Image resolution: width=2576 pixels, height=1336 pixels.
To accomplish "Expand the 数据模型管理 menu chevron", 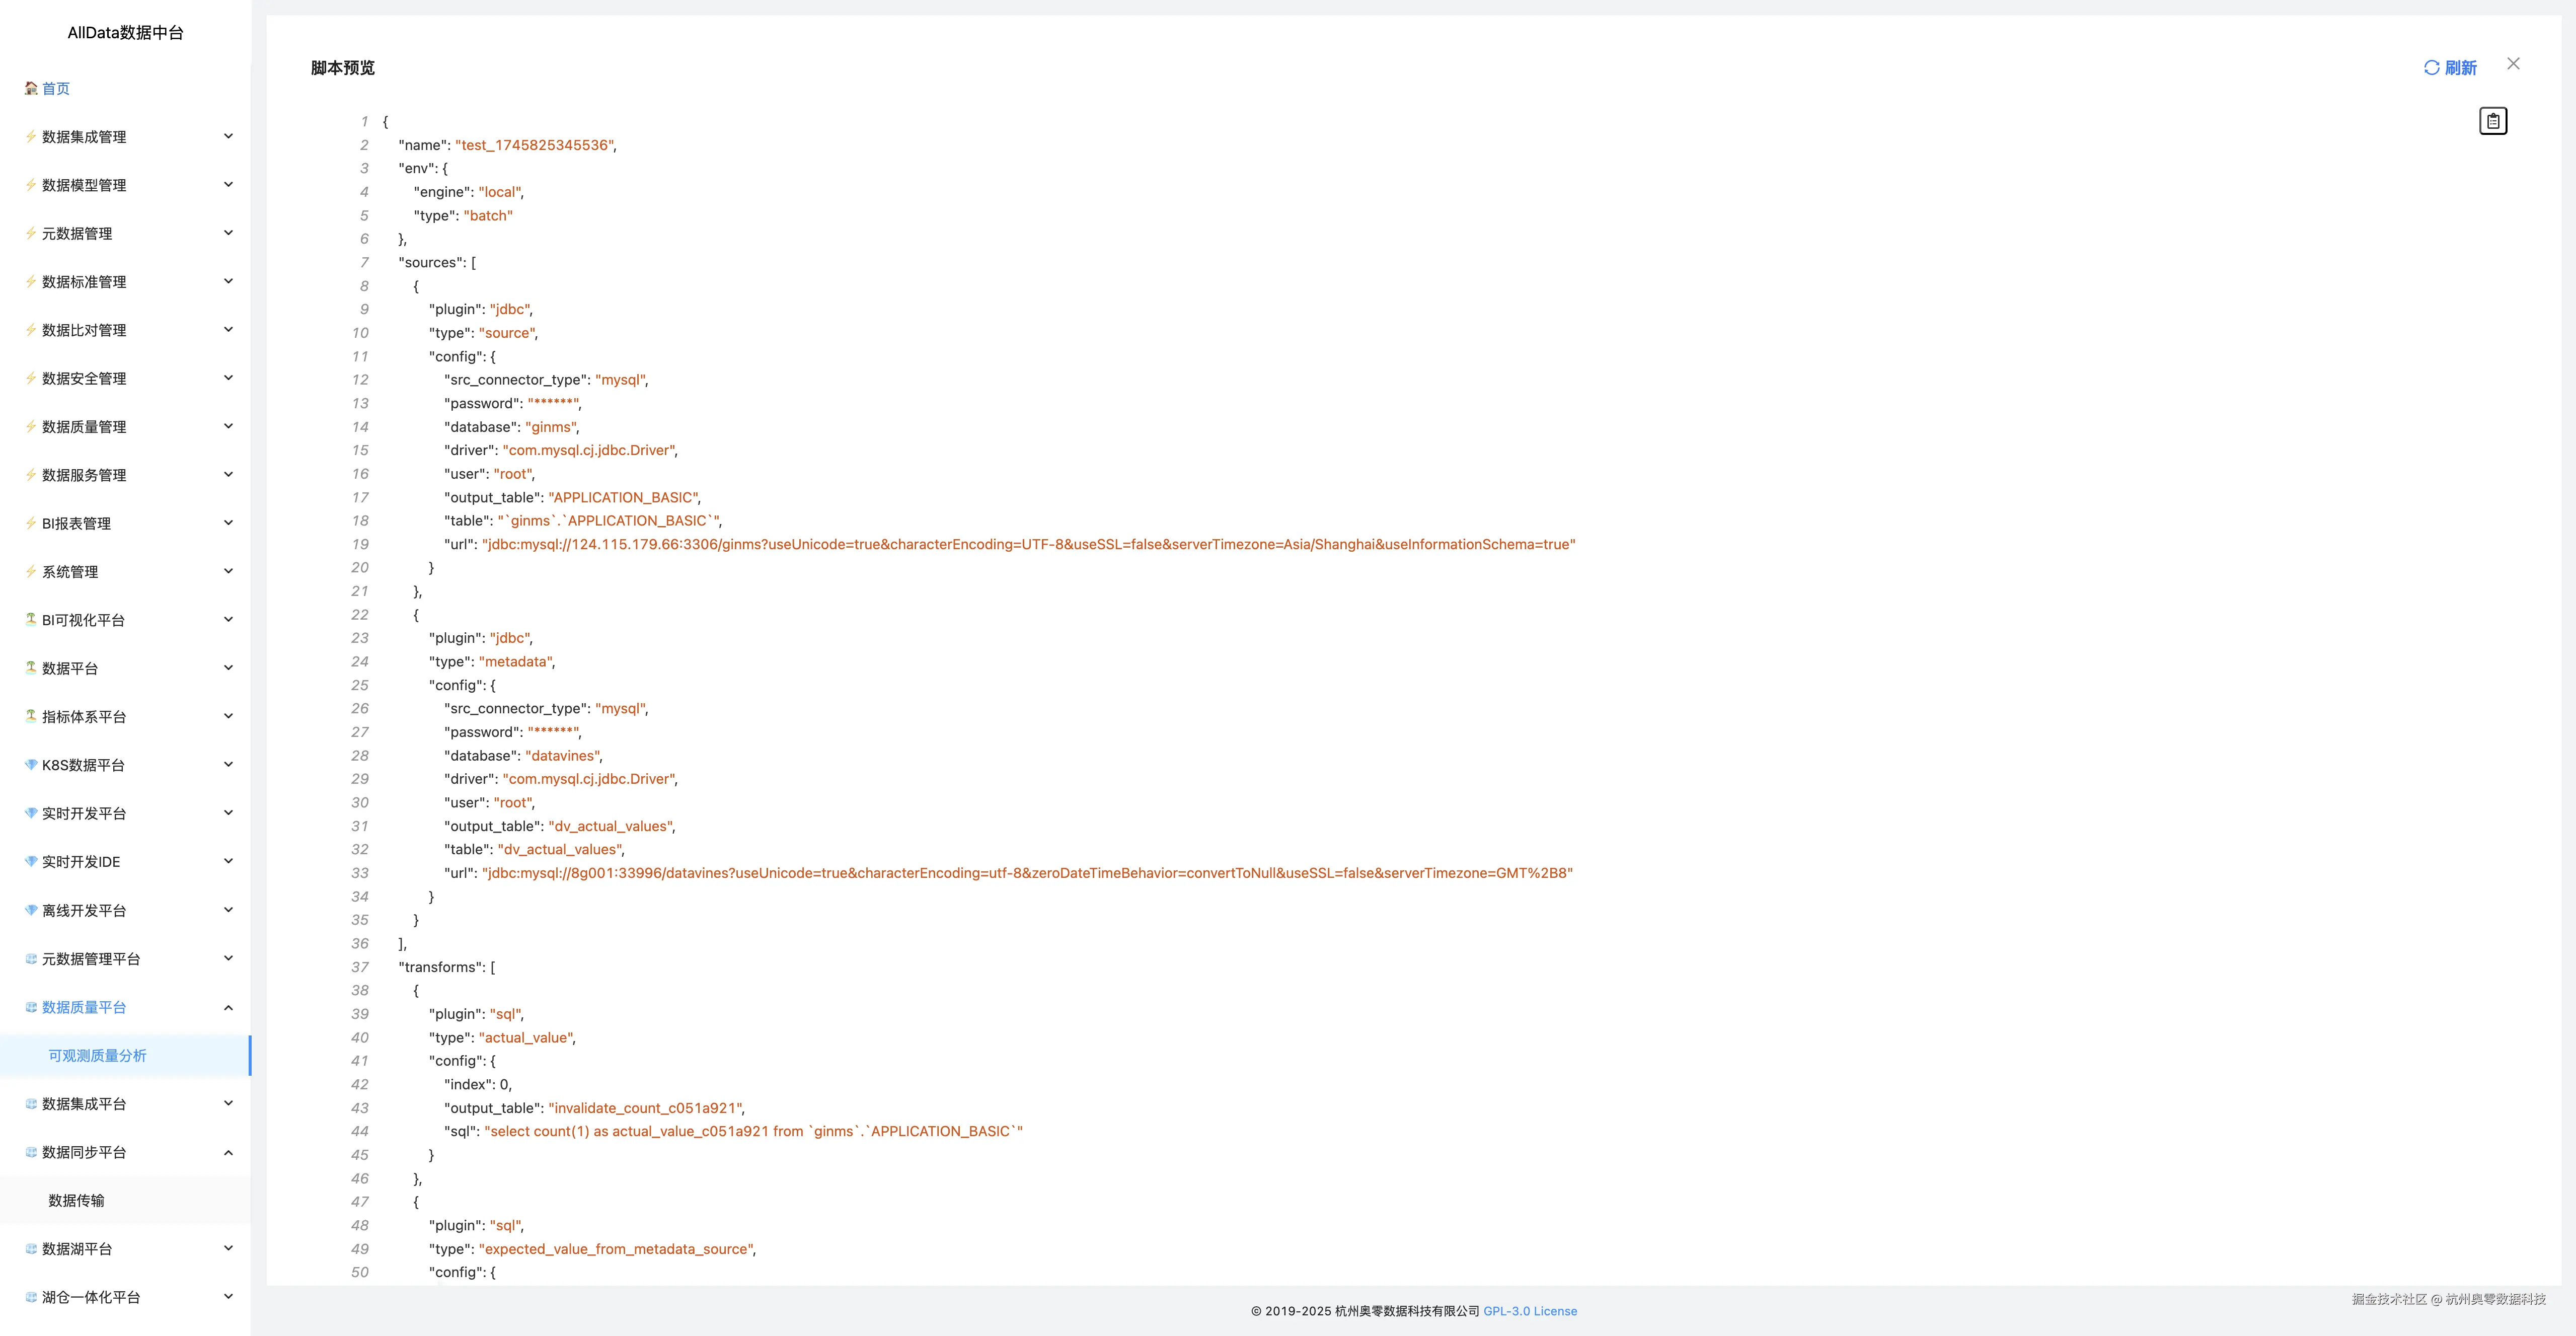I will tap(228, 185).
